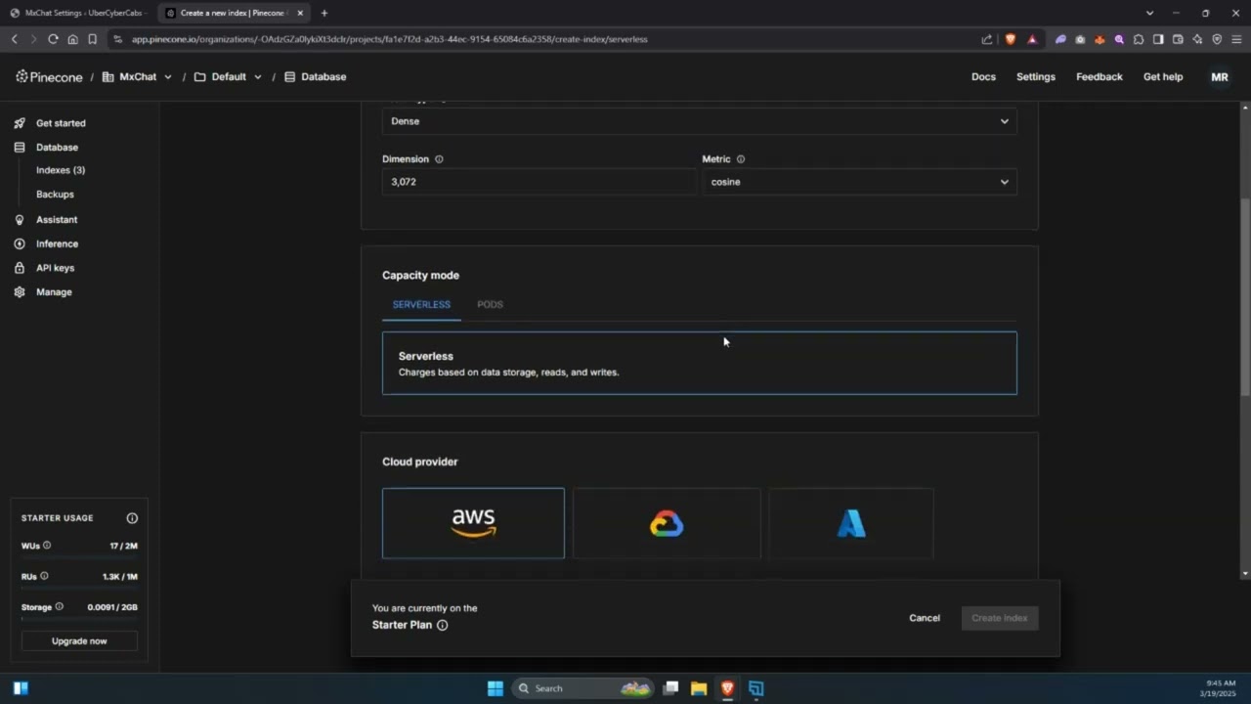Click the Starter Usage info icon
The width and height of the screenshot is (1251, 704).
[x=132, y=518]
